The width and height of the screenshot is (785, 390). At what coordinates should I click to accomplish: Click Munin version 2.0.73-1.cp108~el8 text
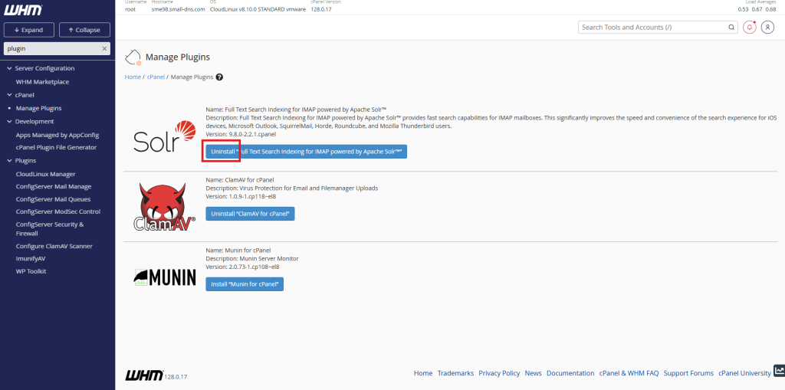click(x=243, y=267)
